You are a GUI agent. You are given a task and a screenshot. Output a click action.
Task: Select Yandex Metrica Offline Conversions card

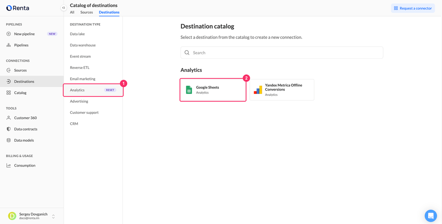(282, 90)
